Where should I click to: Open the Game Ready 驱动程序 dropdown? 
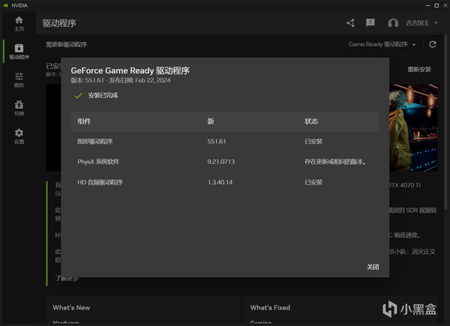(382, 44)
